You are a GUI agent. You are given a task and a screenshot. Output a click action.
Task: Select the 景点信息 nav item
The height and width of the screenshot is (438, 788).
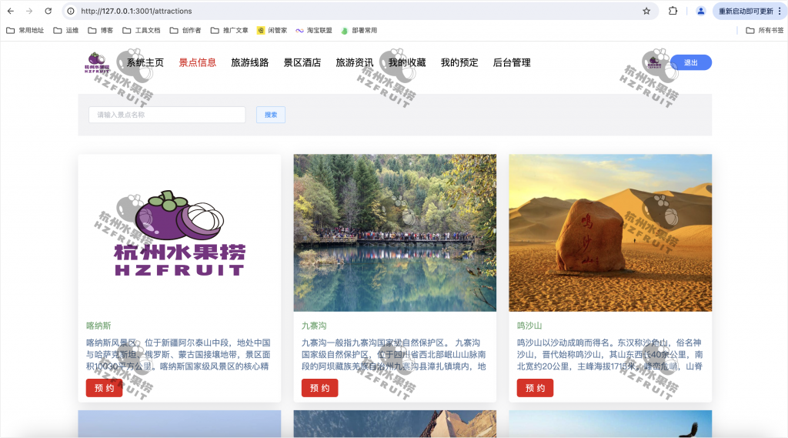[198, 62]
